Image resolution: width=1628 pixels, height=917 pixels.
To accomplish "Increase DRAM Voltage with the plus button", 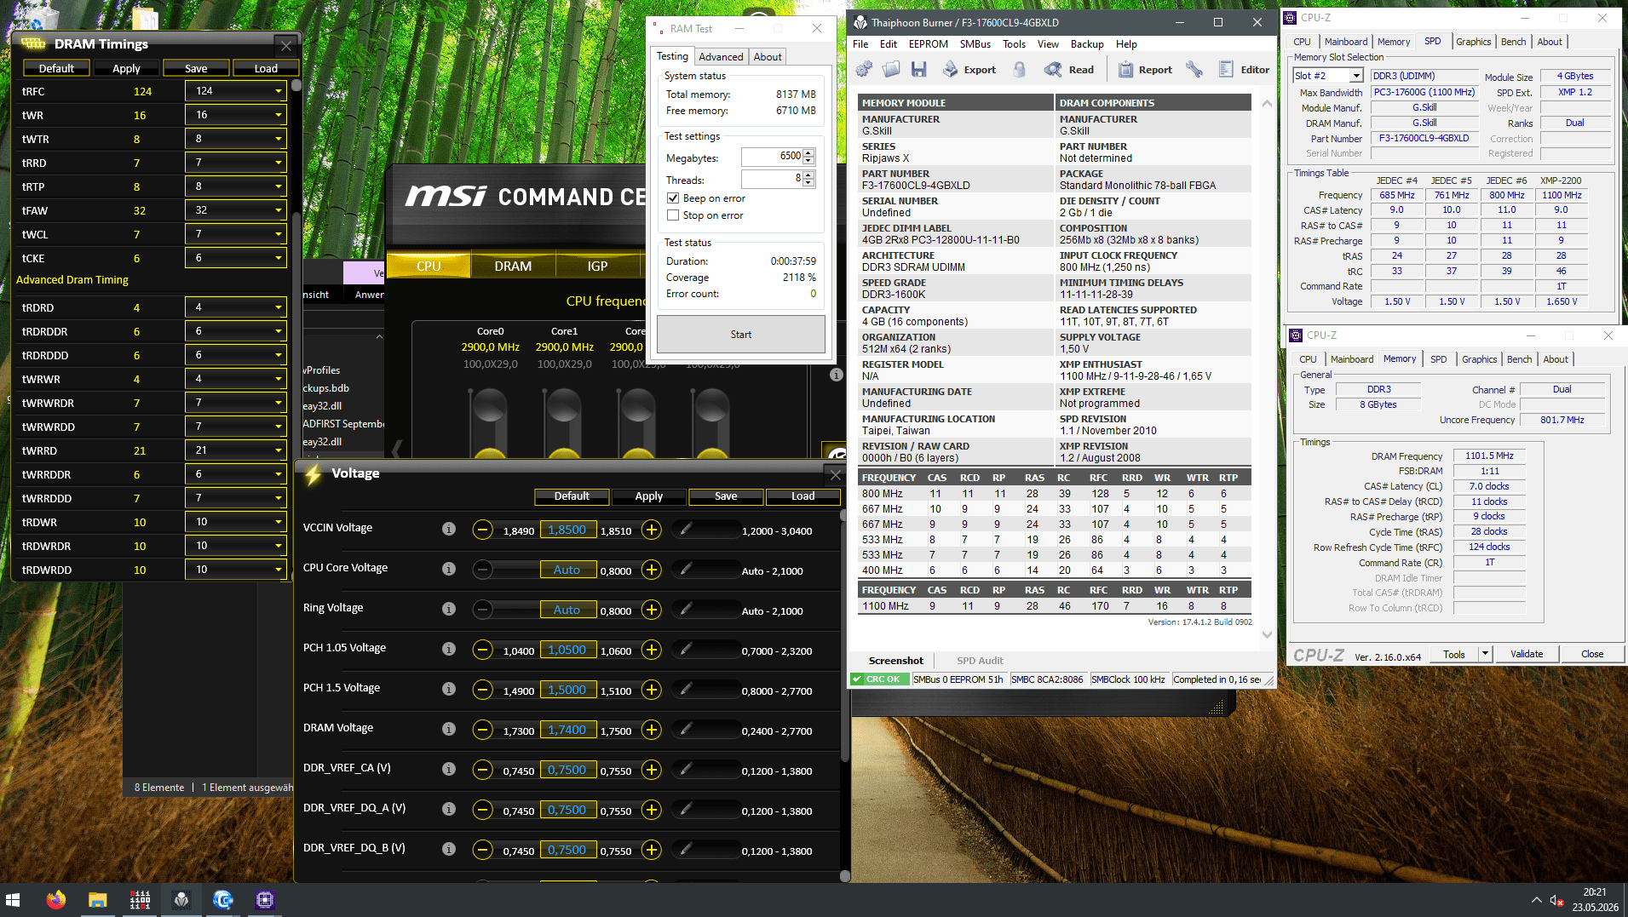I will pyautogui.click(x=652, y=730).
